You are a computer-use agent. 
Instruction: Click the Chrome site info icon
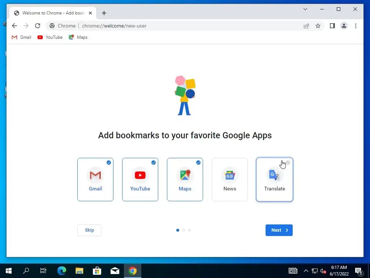[52, 26]
